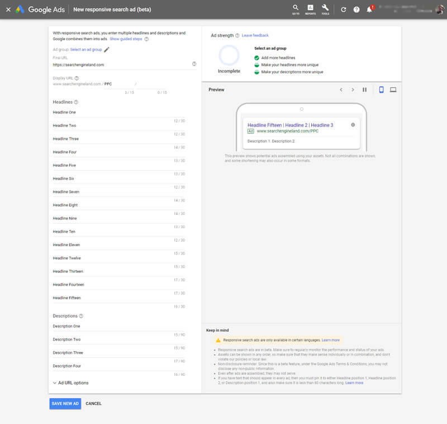
Task: Open the Reports icon in the top bar
Action: point(311,8)
